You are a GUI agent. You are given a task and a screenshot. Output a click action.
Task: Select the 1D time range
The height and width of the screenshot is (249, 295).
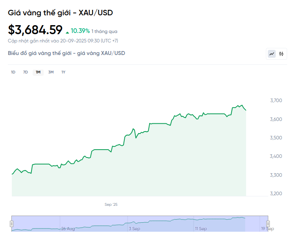coord(13,72)
